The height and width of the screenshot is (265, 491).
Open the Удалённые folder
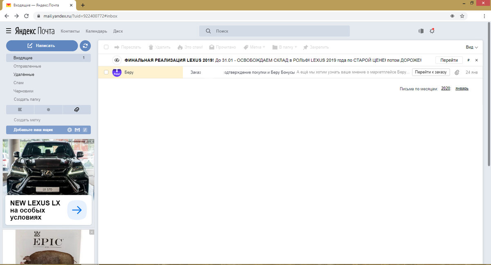tap(24, 74)
